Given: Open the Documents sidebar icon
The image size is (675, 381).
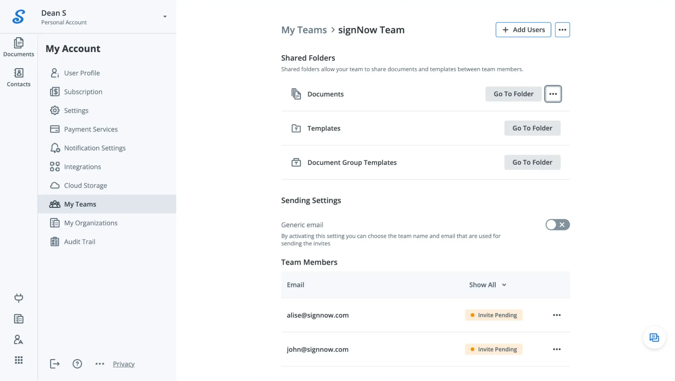Looking at the screenshot, I should pos(19,47).
